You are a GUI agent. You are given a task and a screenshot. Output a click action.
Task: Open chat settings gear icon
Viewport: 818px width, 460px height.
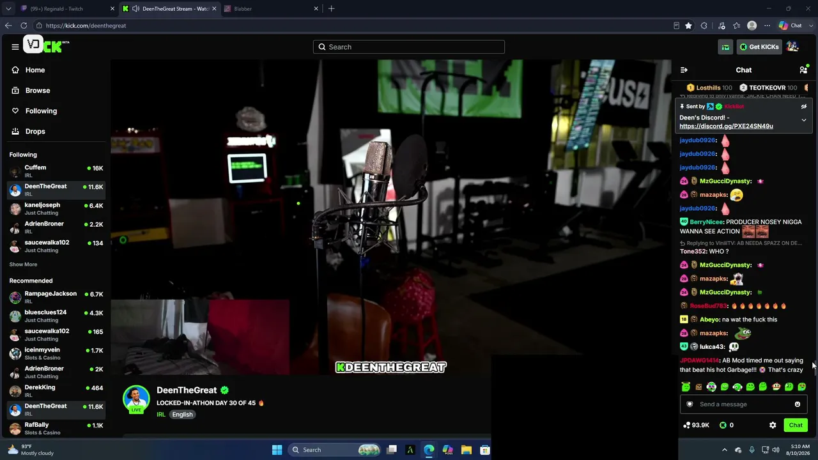(773, 425)
